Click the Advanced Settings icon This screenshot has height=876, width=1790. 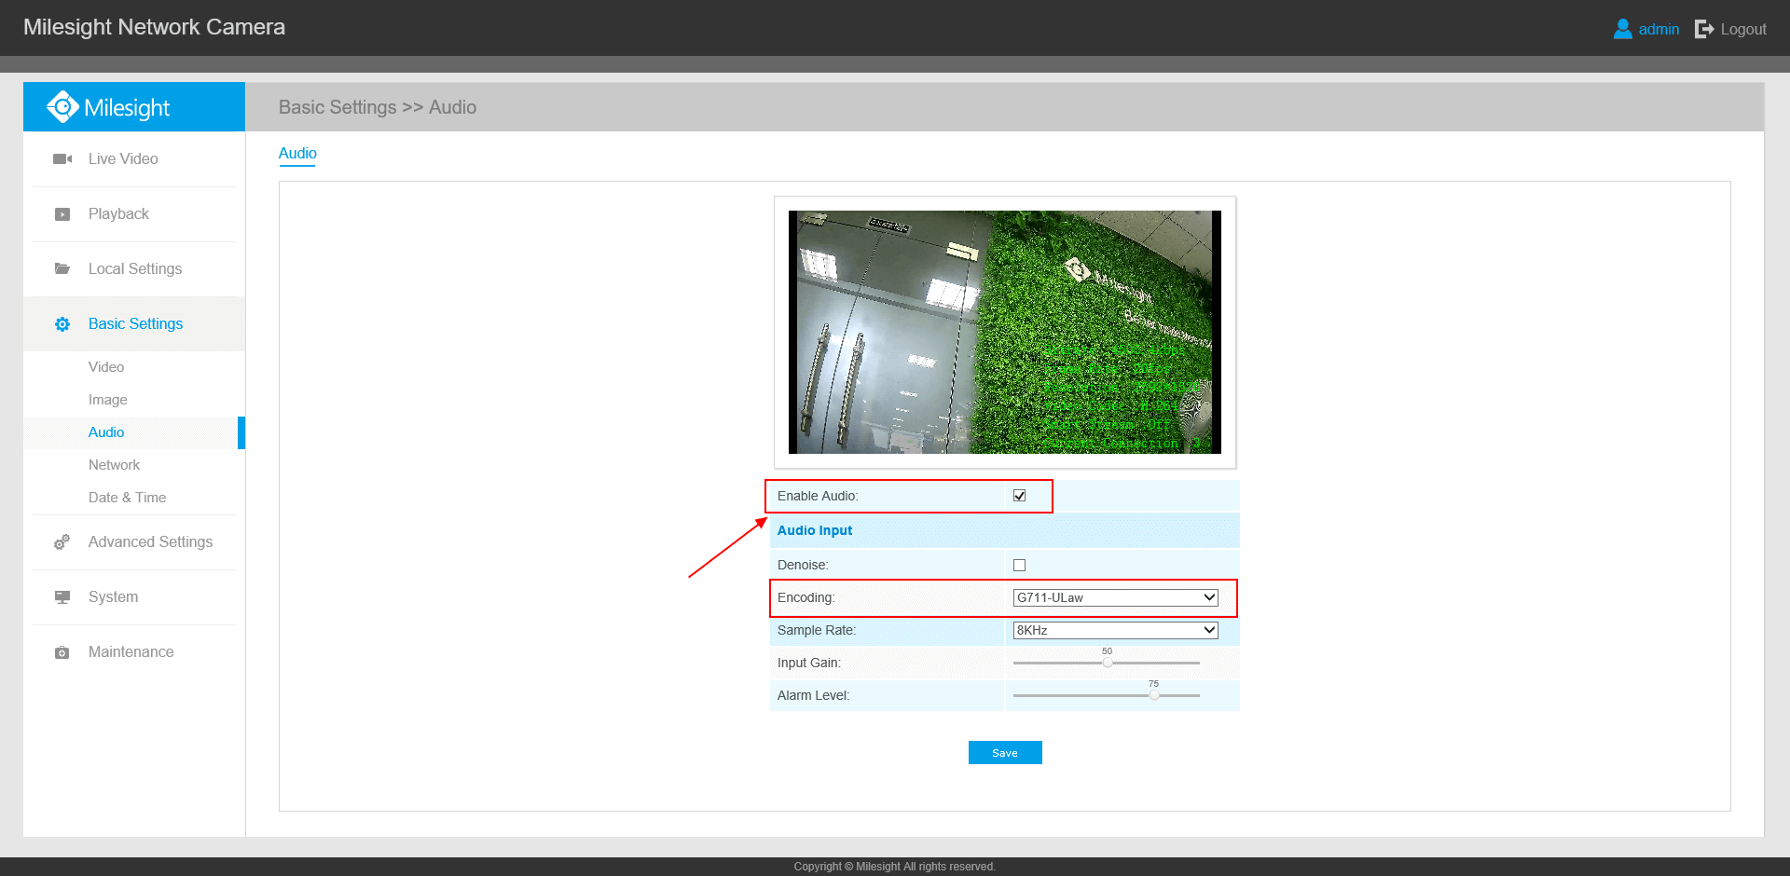[x=62, y=541]
